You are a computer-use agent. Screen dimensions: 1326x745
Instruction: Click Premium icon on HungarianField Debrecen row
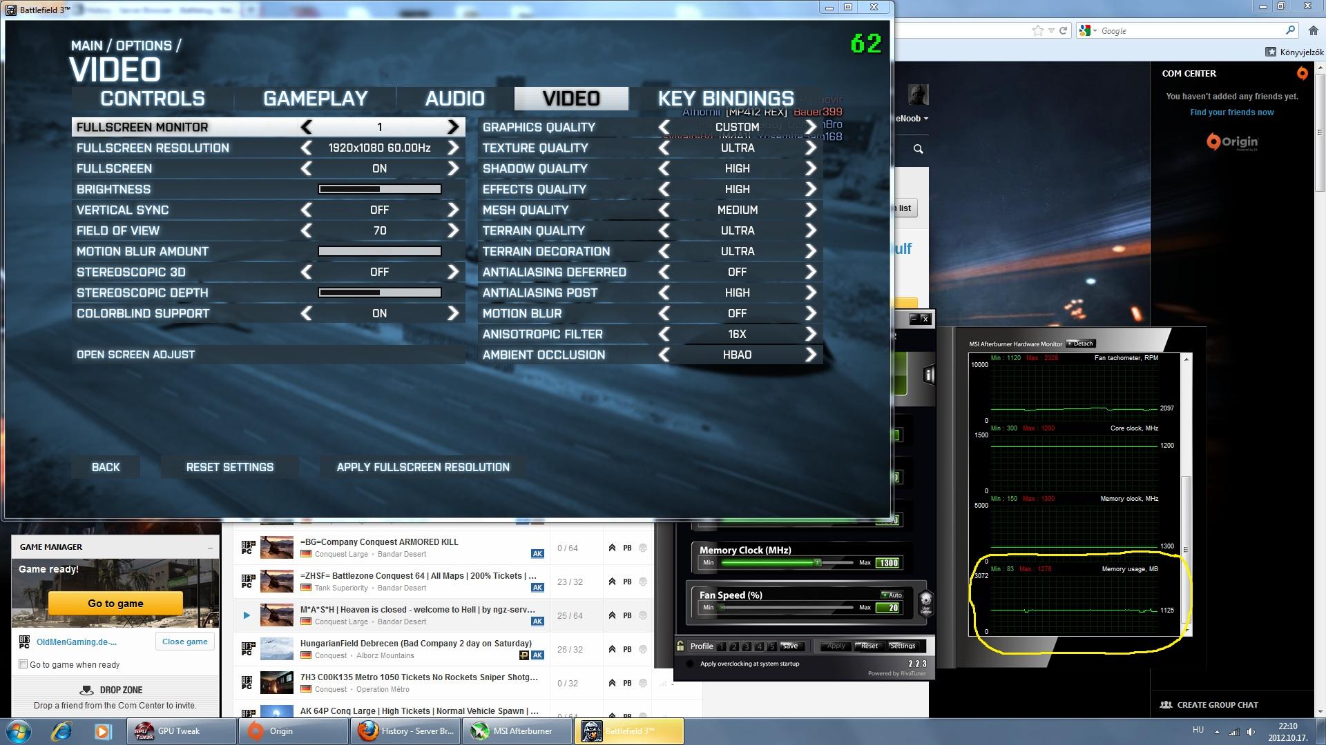pos(524,655)
